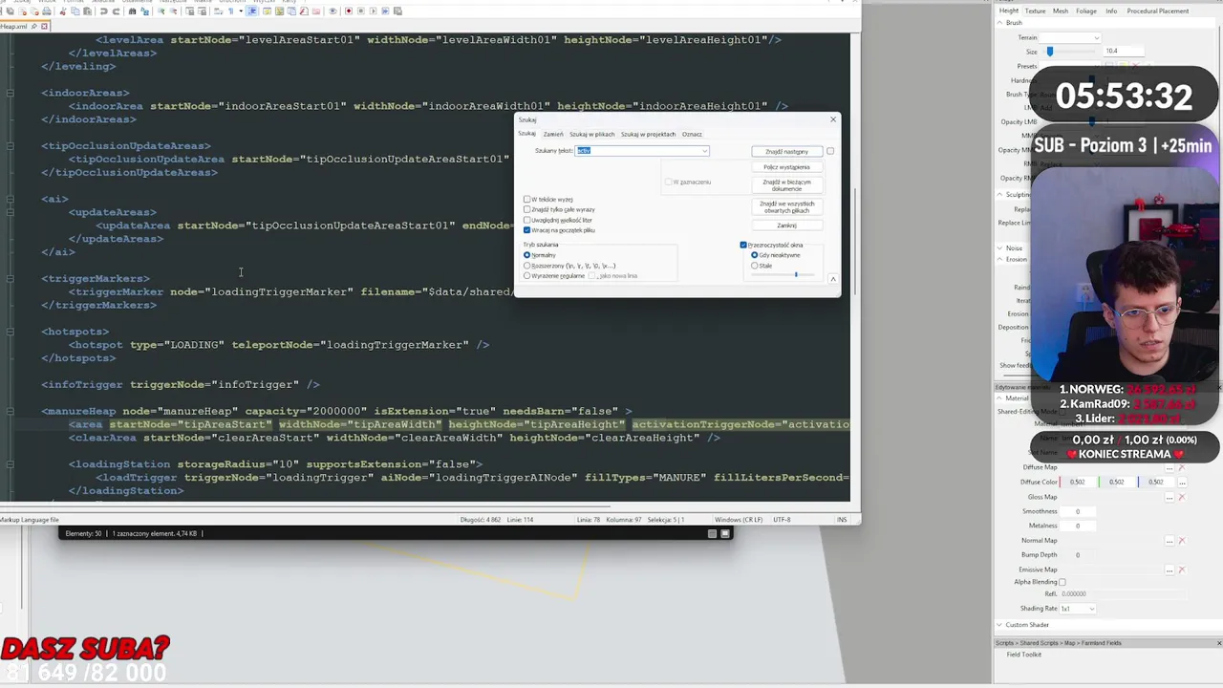Viewport: 1223px width, 688px height.
Task: Click the 'Zamknij' button in dialog
Action: click(786, 226)
